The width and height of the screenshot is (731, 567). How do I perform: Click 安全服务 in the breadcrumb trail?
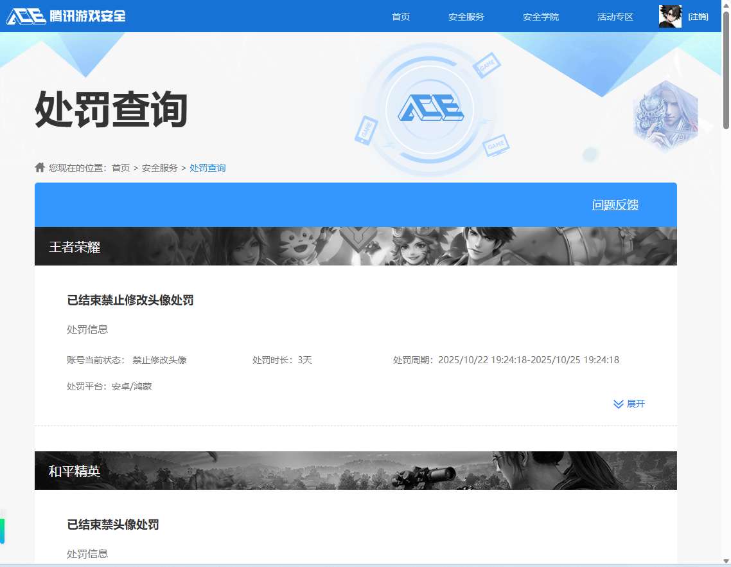point(160,168)
